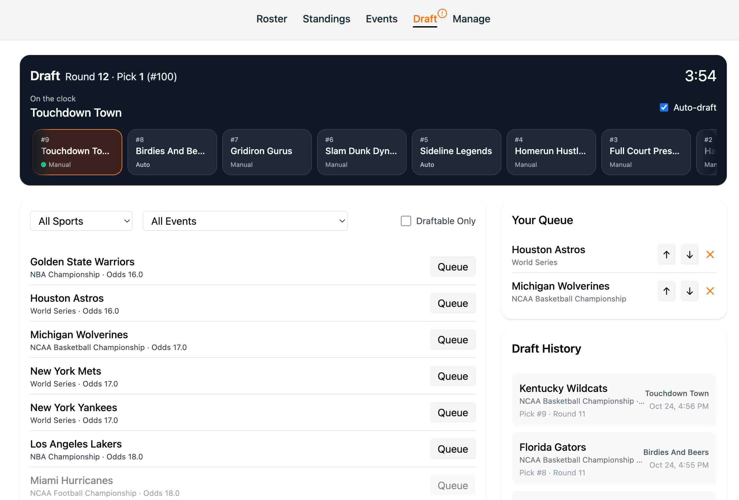Select #5 Sideline Legends card

click(456, 152)
